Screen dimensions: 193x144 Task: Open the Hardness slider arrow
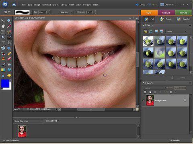point(94,12)
